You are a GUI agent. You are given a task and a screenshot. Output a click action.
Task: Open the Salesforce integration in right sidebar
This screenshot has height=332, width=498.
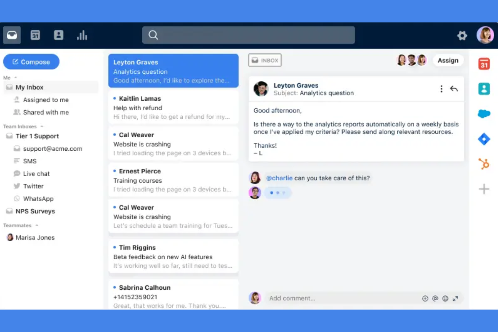(x=484, y=114)
